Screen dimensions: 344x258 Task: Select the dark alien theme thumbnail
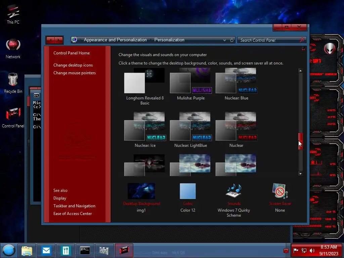pos(144,165)
